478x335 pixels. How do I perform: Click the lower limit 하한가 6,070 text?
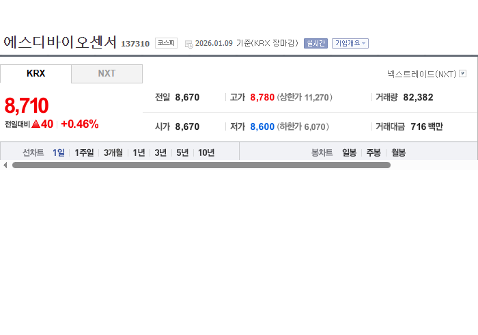303,126
